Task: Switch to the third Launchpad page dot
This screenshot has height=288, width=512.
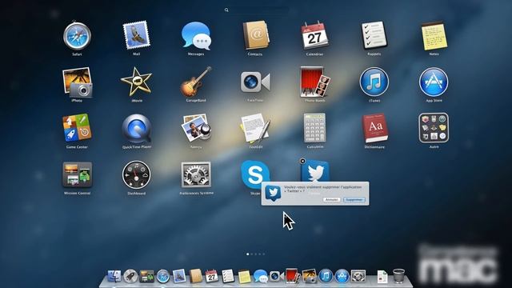Action: 256,254
